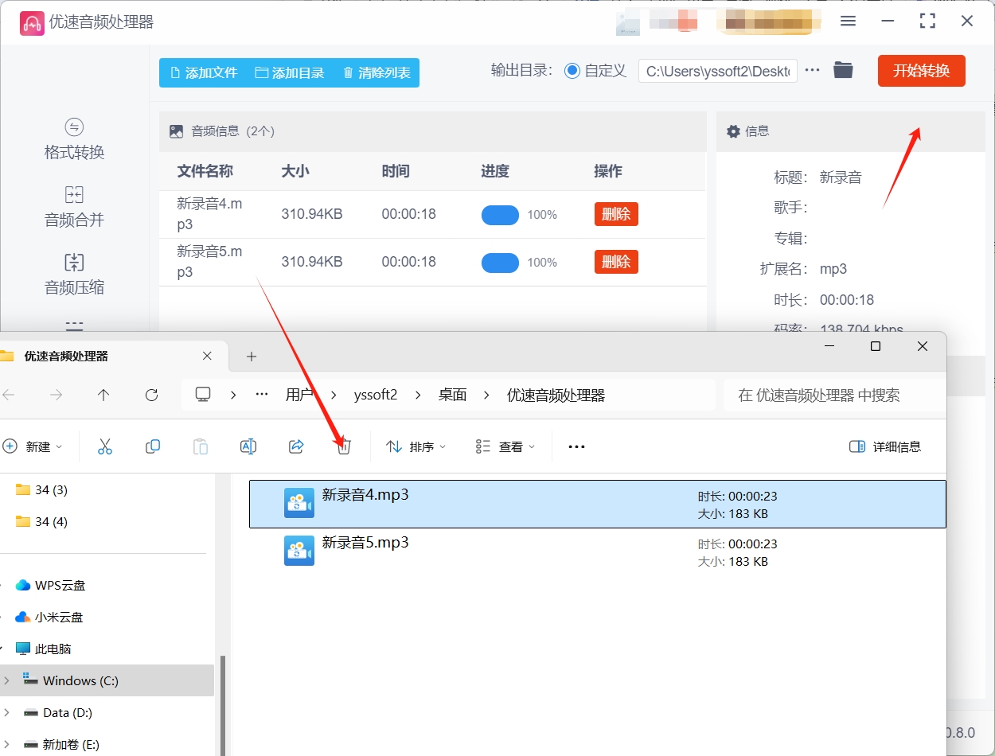Start conversion with the 开始转换 button
The image size is (995, 756).
922,71
